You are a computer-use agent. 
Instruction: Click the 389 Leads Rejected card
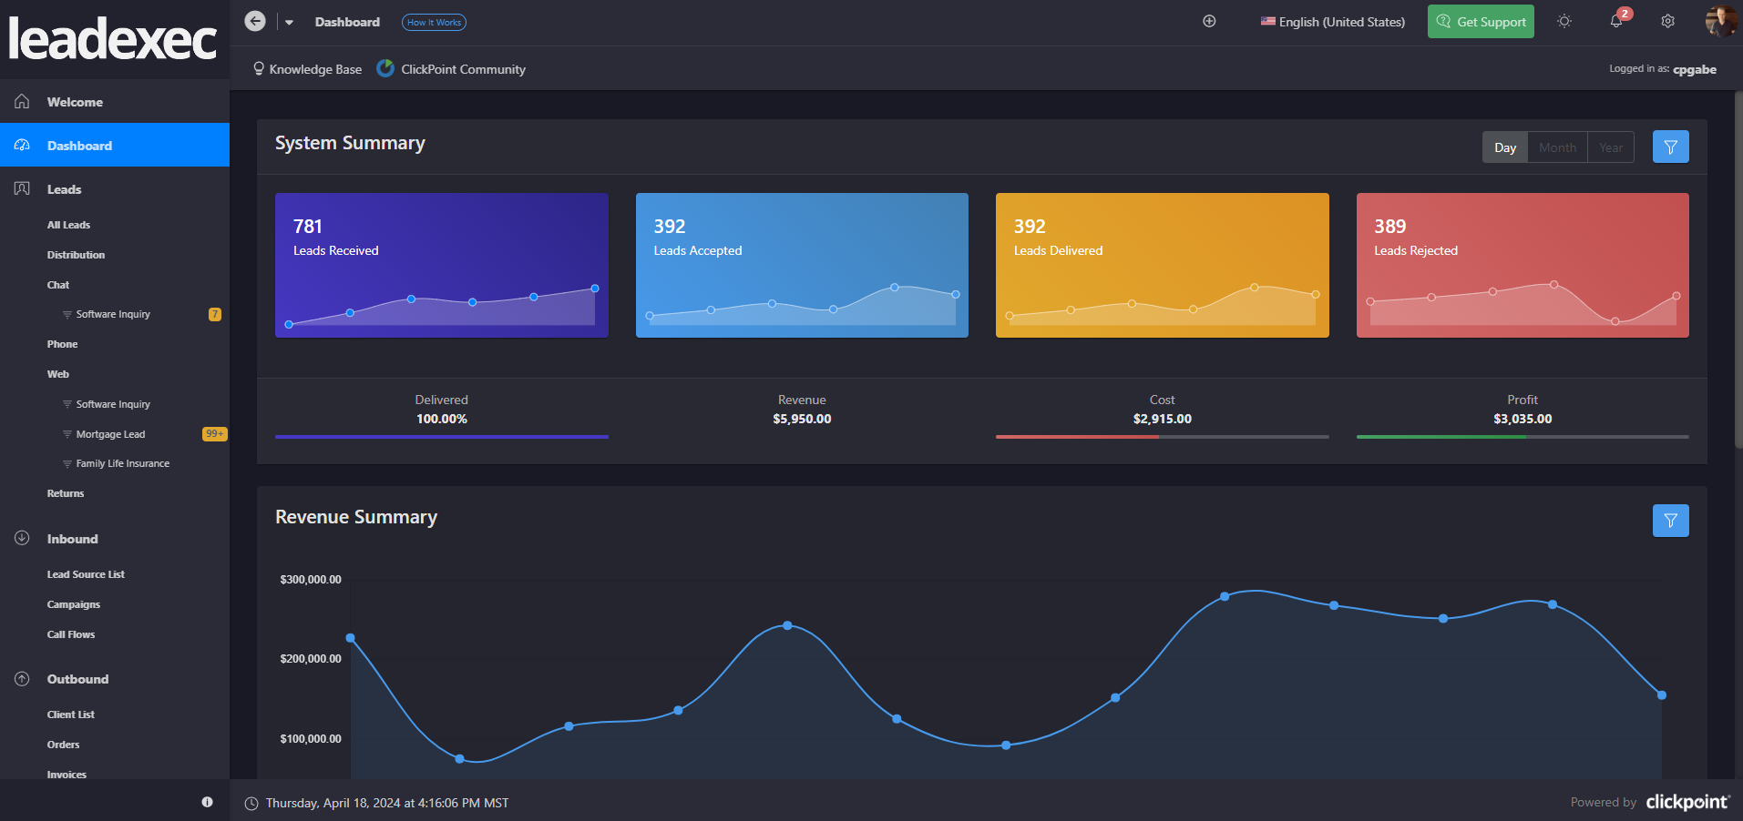[1523, 265]
